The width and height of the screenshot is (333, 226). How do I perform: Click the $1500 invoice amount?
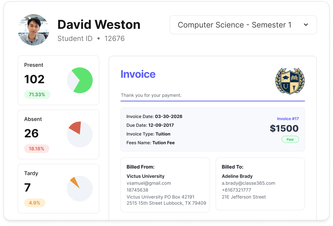(284, 128)
